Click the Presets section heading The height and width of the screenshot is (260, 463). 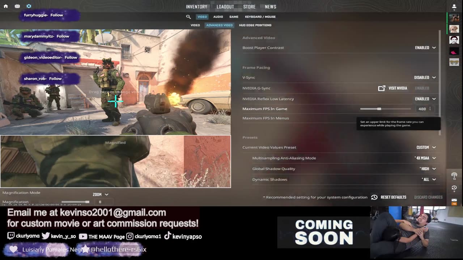pos(250,138)
